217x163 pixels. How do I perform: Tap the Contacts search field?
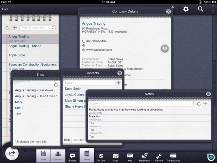(89, 83)
